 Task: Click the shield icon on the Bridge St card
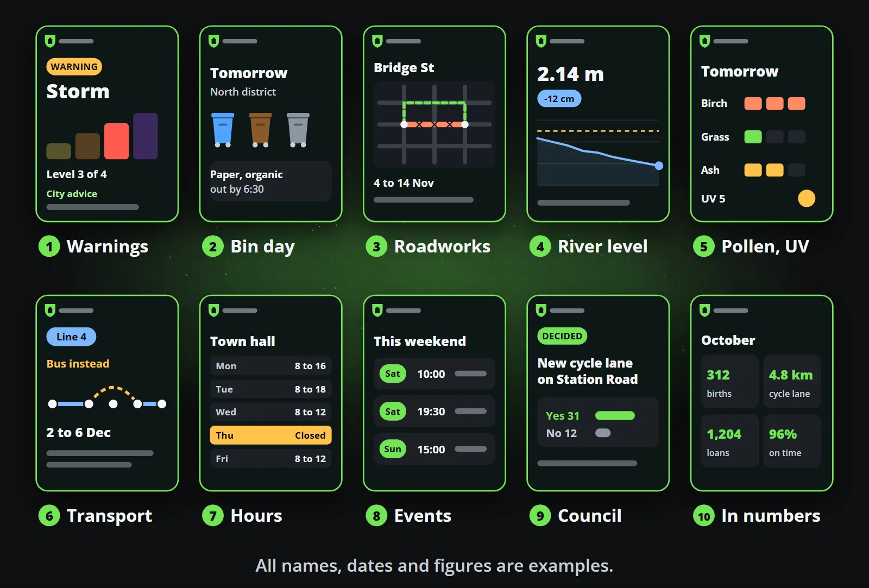click(377, 41)
